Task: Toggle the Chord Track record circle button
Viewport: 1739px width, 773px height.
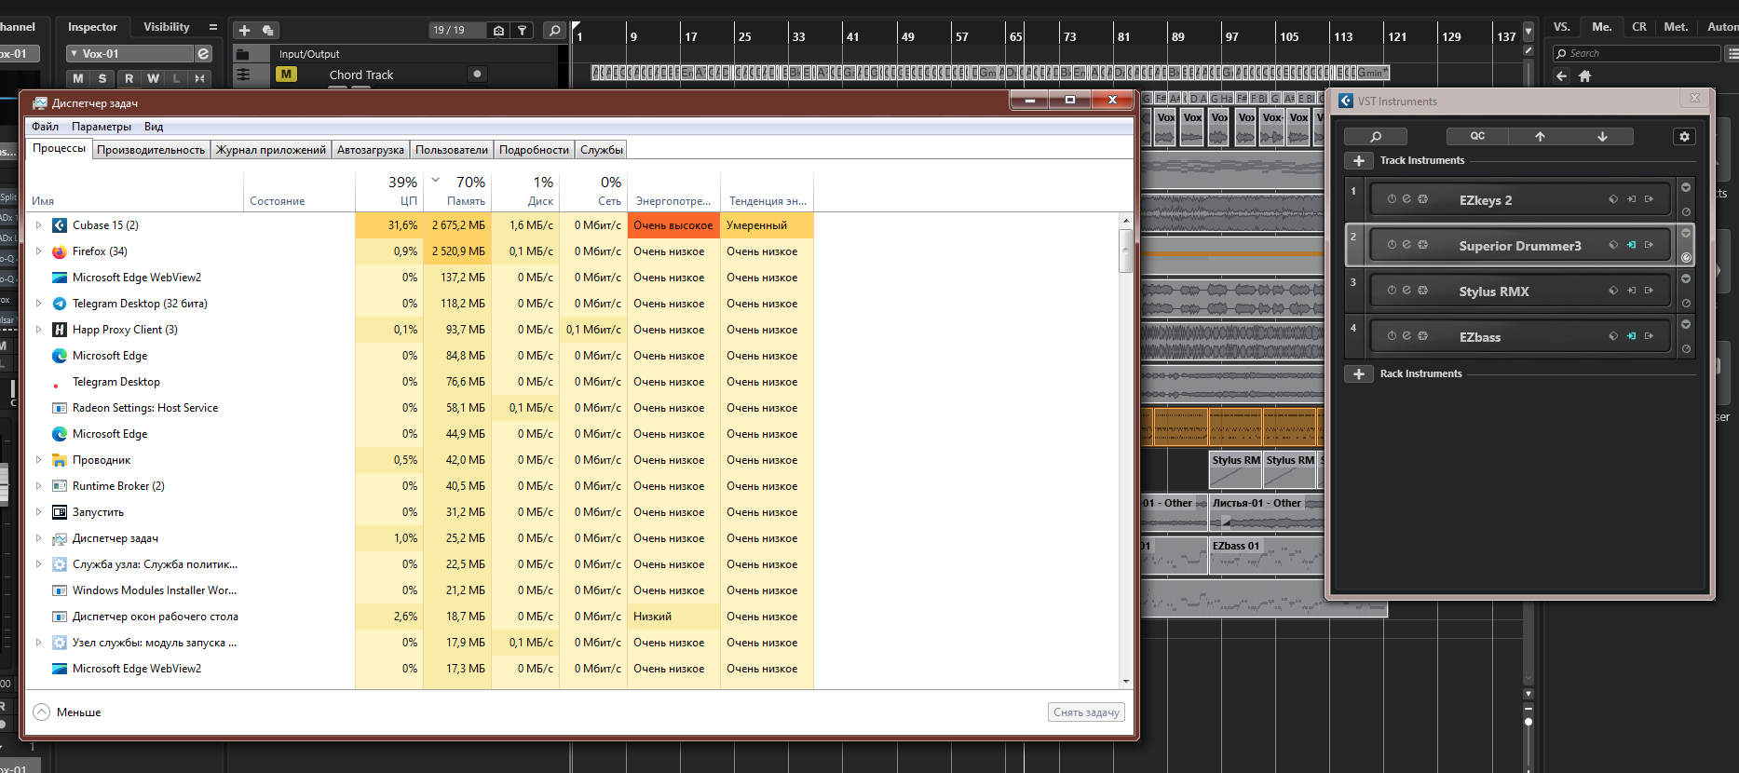Action: [x=477, y=75]
